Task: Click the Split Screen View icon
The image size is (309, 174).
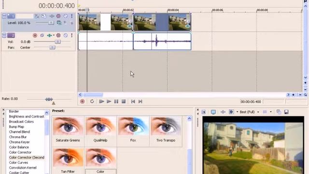Action: coord(231,112)
